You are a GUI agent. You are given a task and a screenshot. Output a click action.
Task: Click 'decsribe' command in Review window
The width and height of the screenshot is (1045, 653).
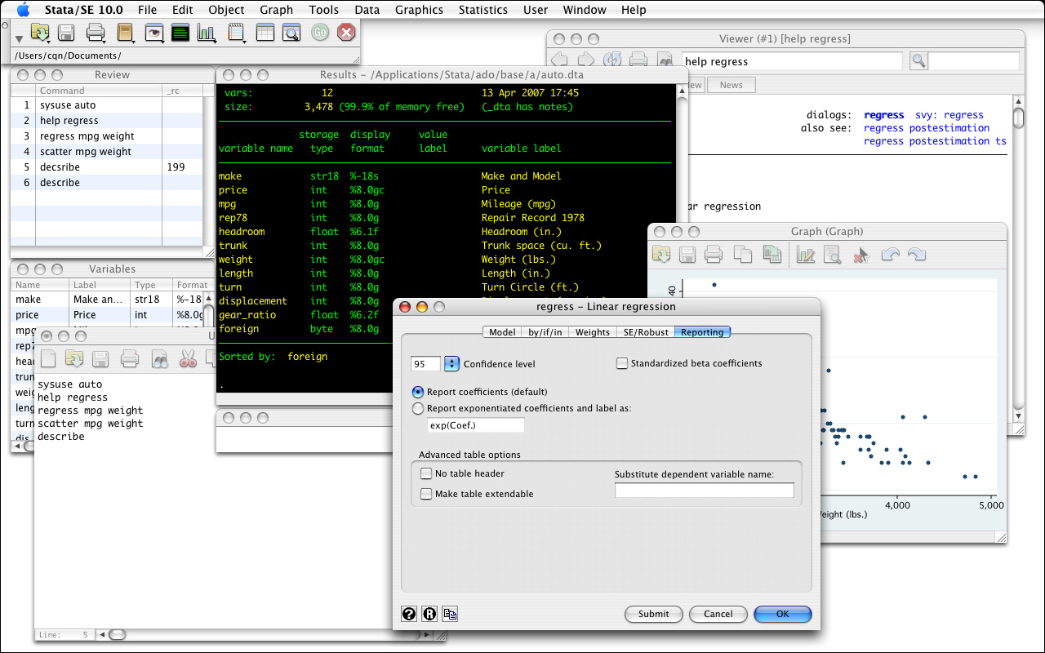pos(60,167)
